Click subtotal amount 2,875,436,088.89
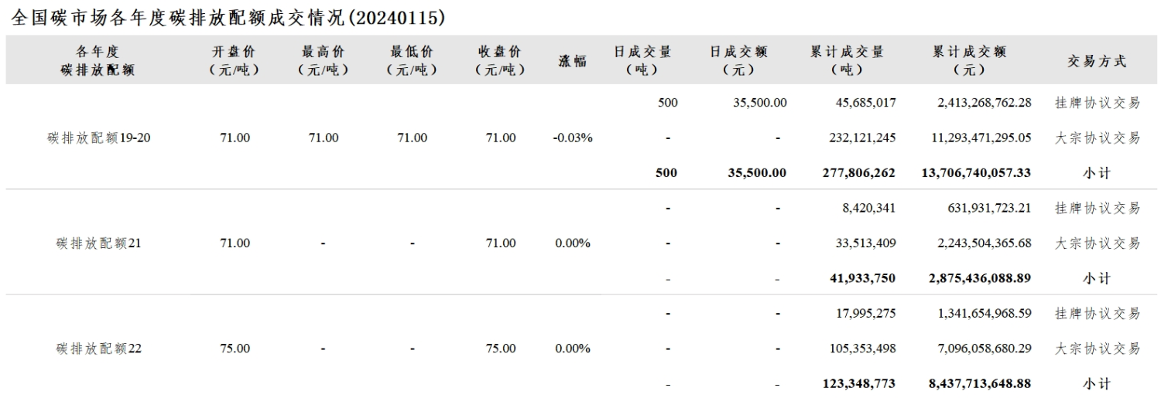This screenshot has height=398, width=1161. 981,278
